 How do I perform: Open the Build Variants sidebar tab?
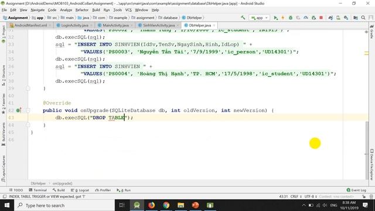4,134
